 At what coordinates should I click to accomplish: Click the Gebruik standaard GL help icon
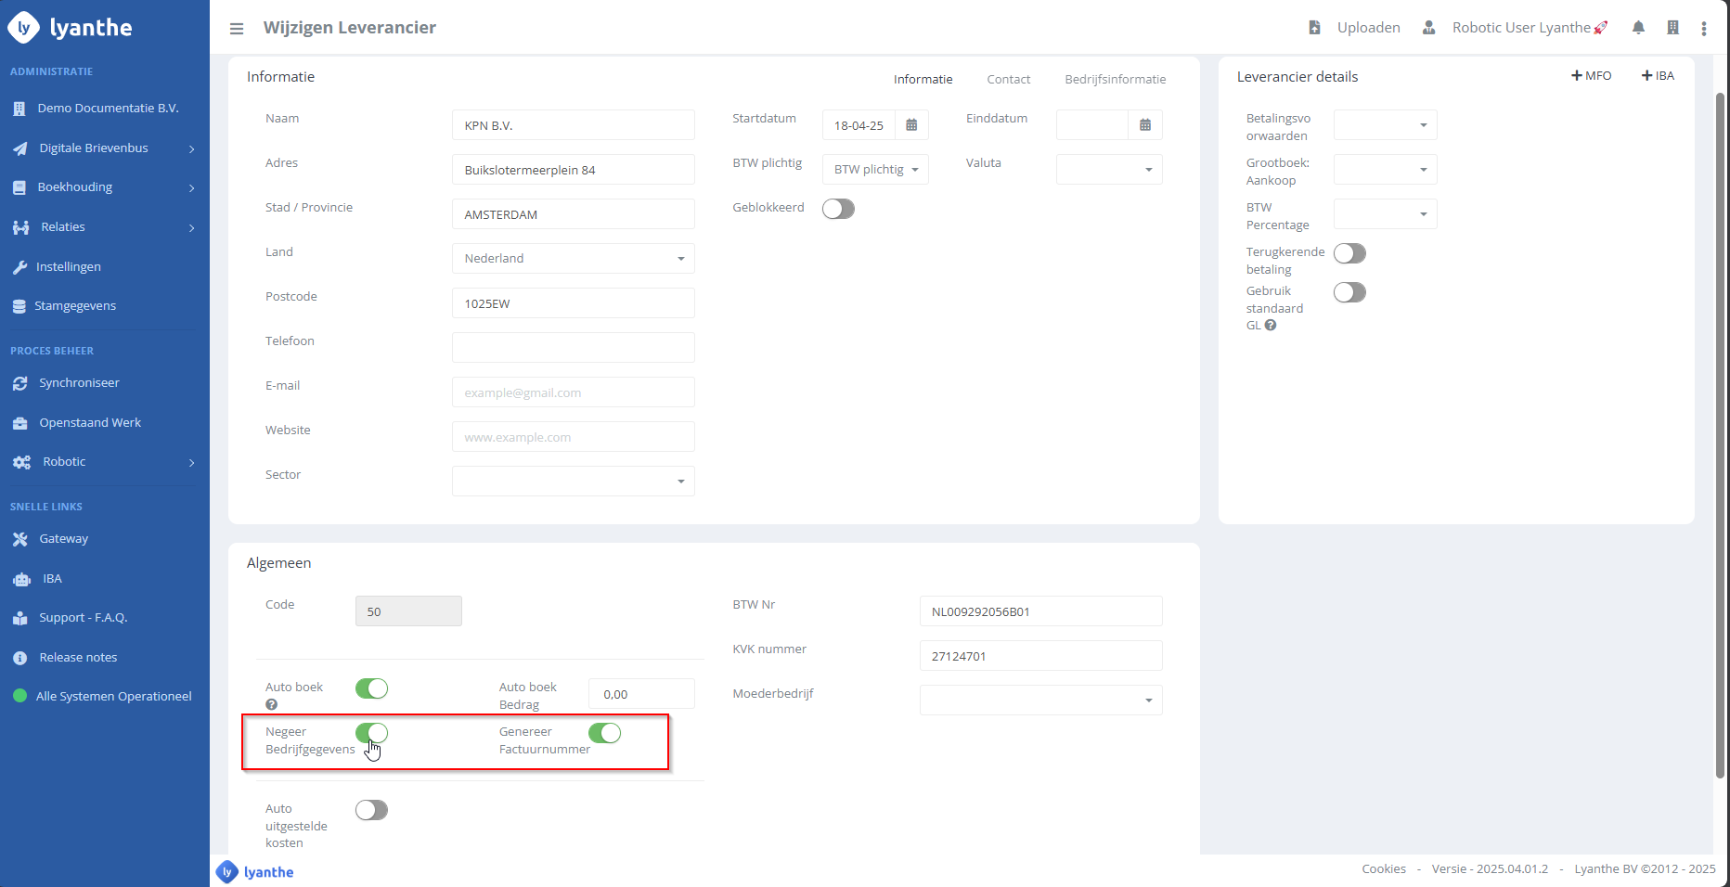[1271, 326]
